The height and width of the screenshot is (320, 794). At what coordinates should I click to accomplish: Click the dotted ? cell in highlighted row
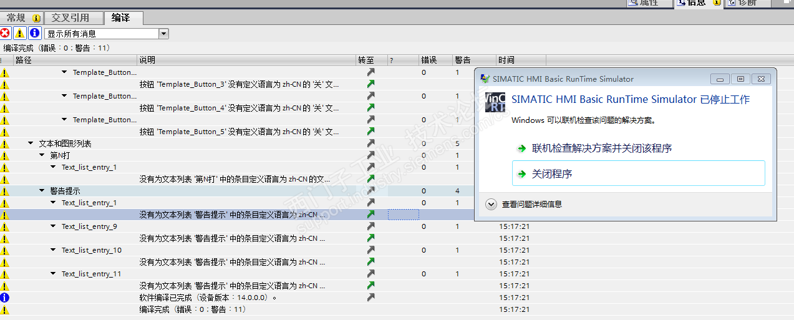point(403,215)
